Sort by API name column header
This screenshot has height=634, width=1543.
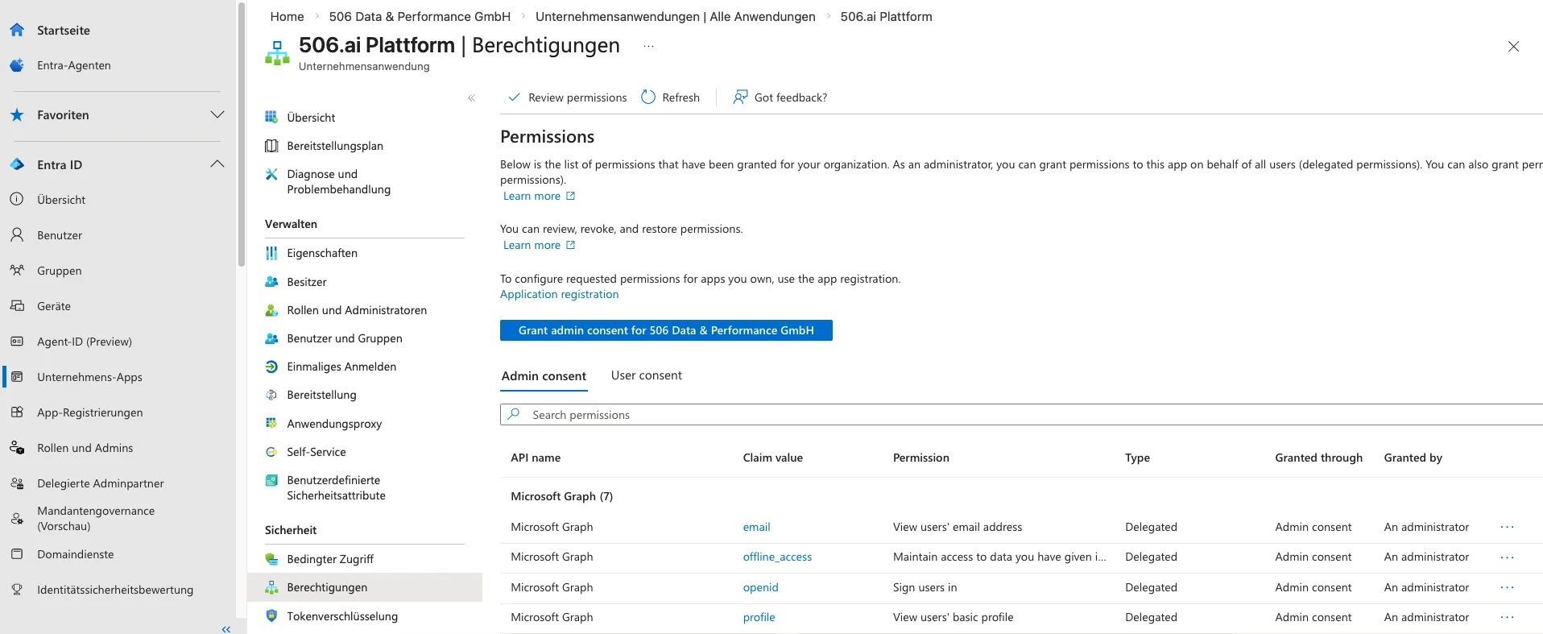[x=536, y=458]
